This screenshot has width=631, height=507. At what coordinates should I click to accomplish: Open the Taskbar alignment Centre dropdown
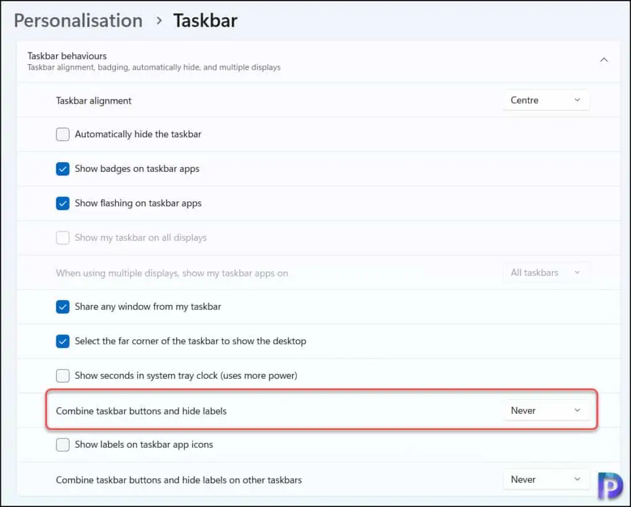546,100
